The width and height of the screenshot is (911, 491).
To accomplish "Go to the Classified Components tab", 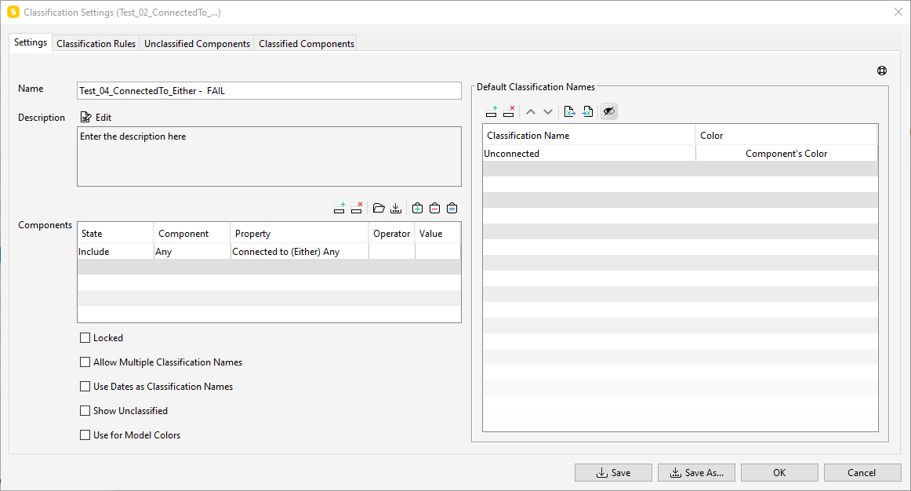I will 307,44.
